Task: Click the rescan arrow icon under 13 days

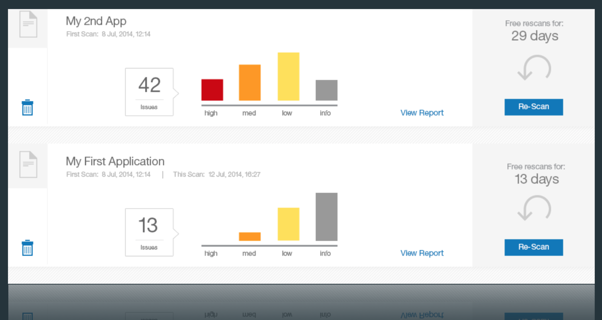Action: coord(534,208)
